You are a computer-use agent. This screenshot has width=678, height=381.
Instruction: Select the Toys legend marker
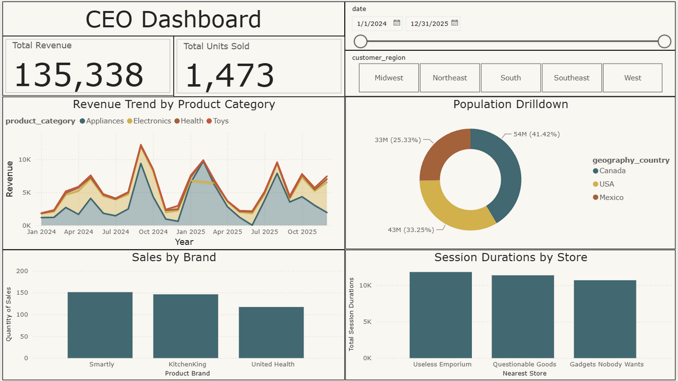coord(209,121)
